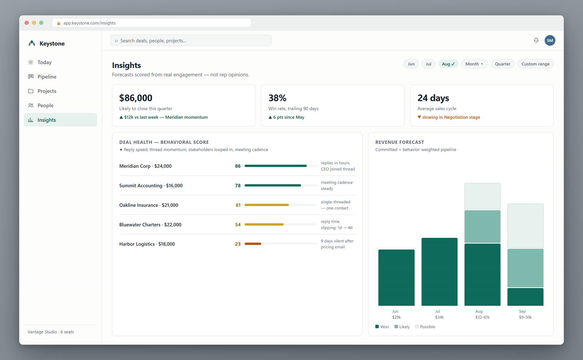Click the Likely legend swatch
The width and height of the screenshot is (583, 360).
pyautogui.click(x=396, y=327)
